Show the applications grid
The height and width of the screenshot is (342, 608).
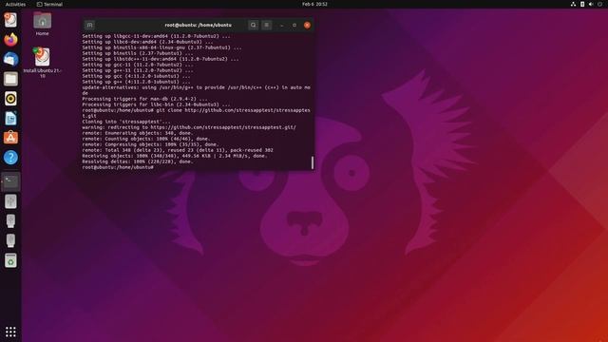10,332
